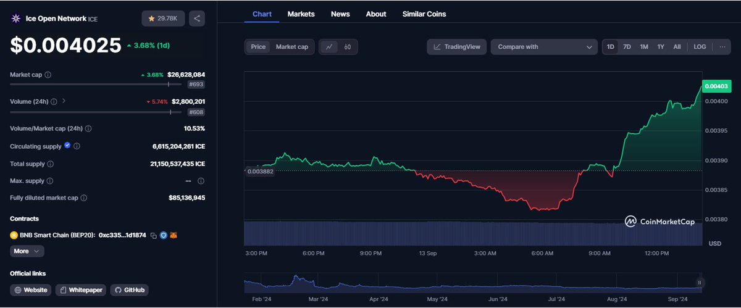The width and height of the screenshot is (741, 308).
Task: Click the 6,615,204,261 ICE circulating supply value
Action: [x=179, y=146]
